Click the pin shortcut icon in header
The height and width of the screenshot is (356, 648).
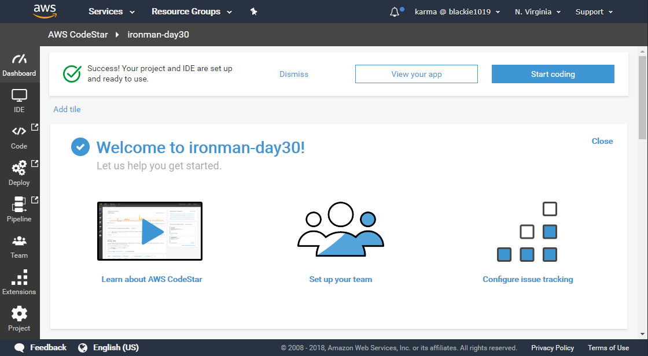tap(253, 12)
